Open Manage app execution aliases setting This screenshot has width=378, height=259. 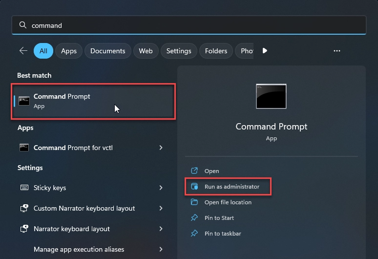tap(93, 249)
